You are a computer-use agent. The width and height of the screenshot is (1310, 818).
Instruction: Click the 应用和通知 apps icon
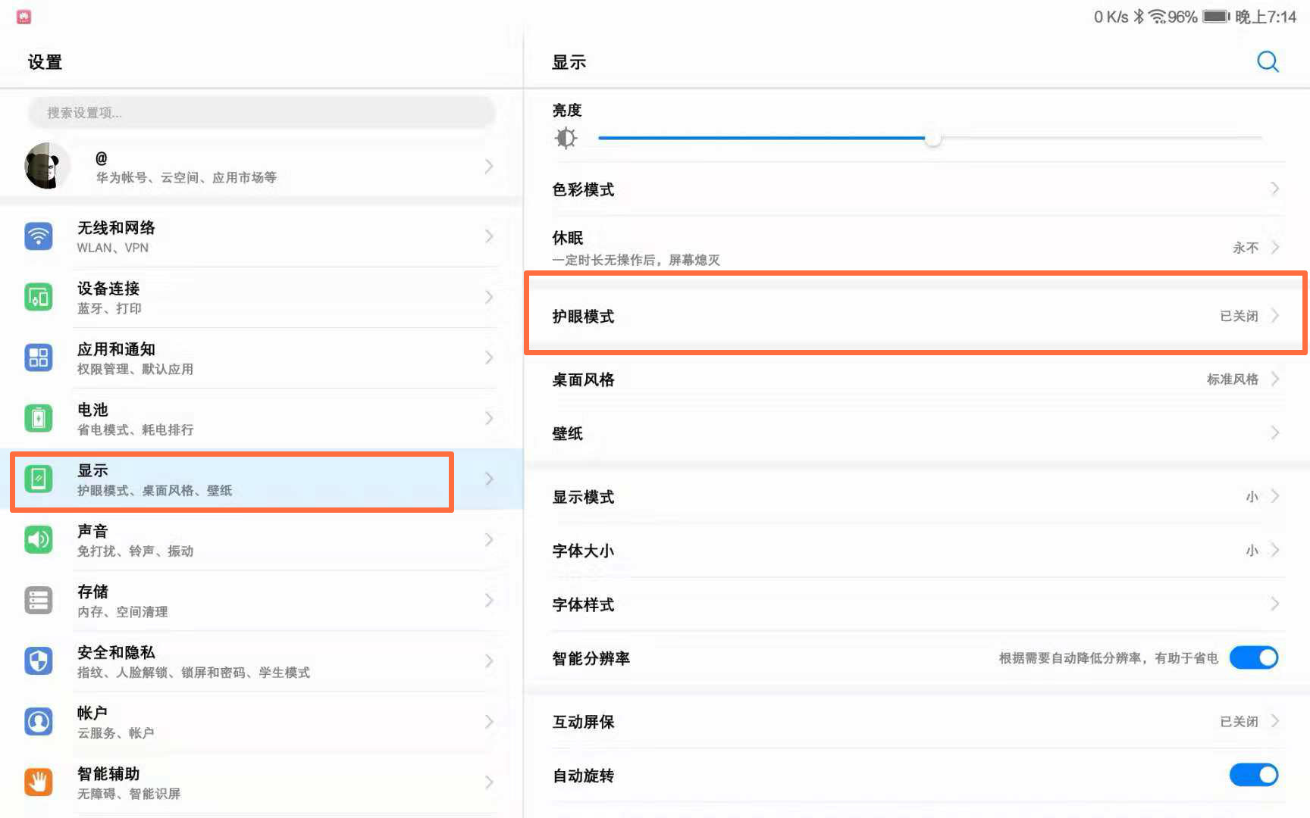tap(39, 357)
